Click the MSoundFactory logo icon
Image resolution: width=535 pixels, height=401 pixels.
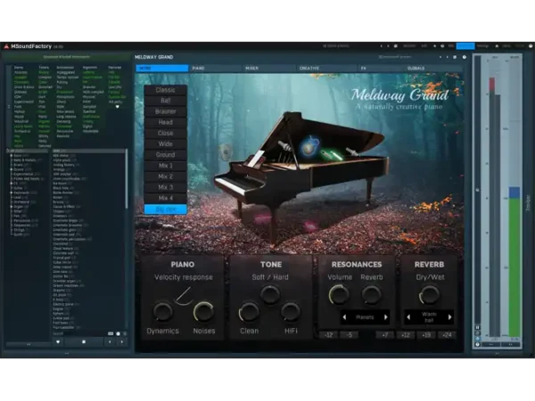click(x=6, y=46)
